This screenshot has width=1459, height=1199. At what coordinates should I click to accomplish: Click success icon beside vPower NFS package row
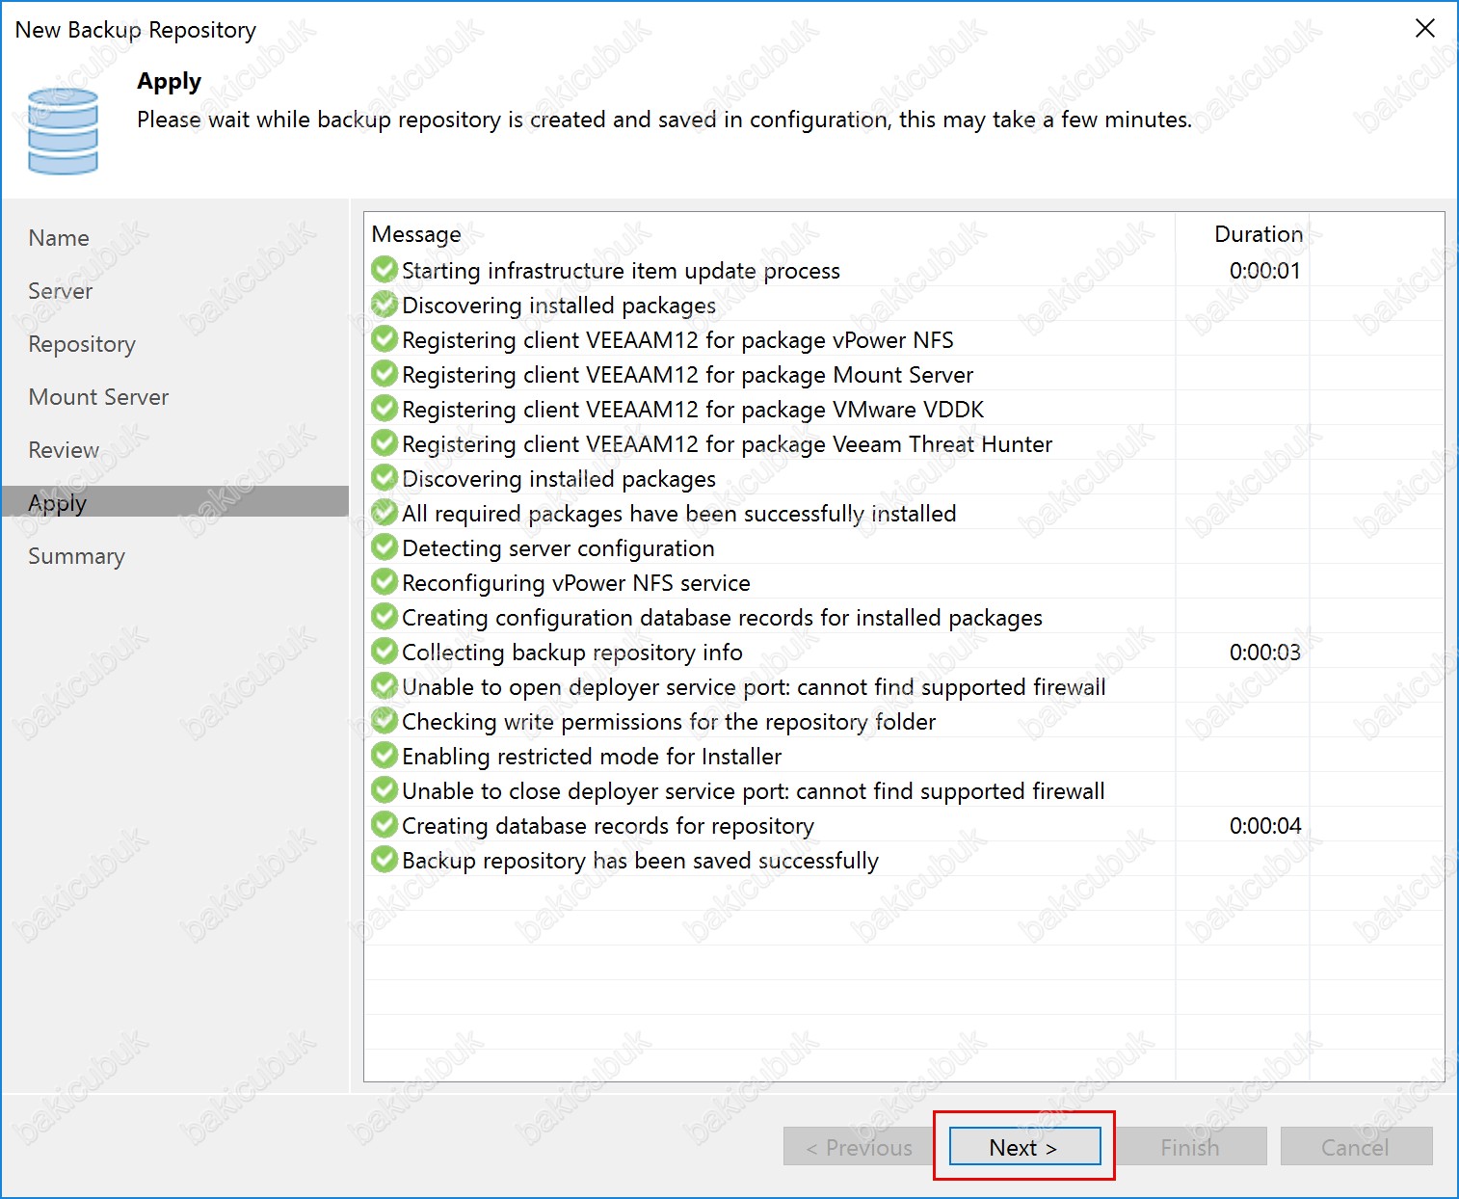(385, 339)
